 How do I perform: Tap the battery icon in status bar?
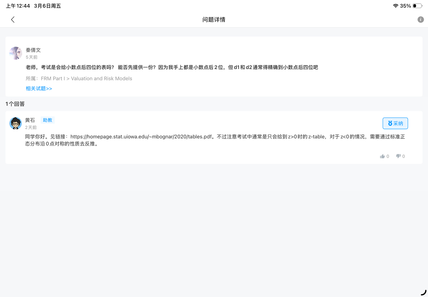[x=417, y=6]
